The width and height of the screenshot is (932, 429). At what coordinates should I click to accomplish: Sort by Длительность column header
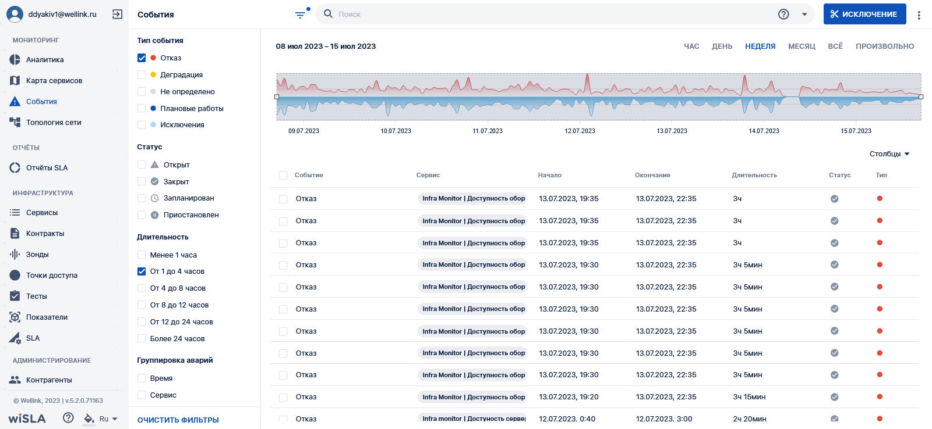(x=754, y=175)
